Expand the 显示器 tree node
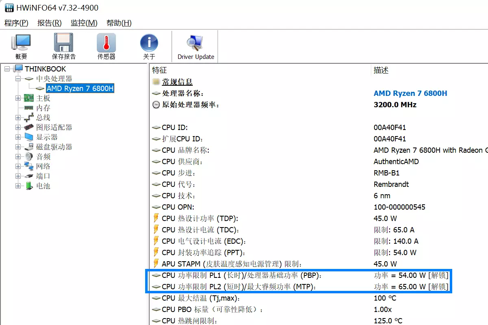 coord(18,137)
